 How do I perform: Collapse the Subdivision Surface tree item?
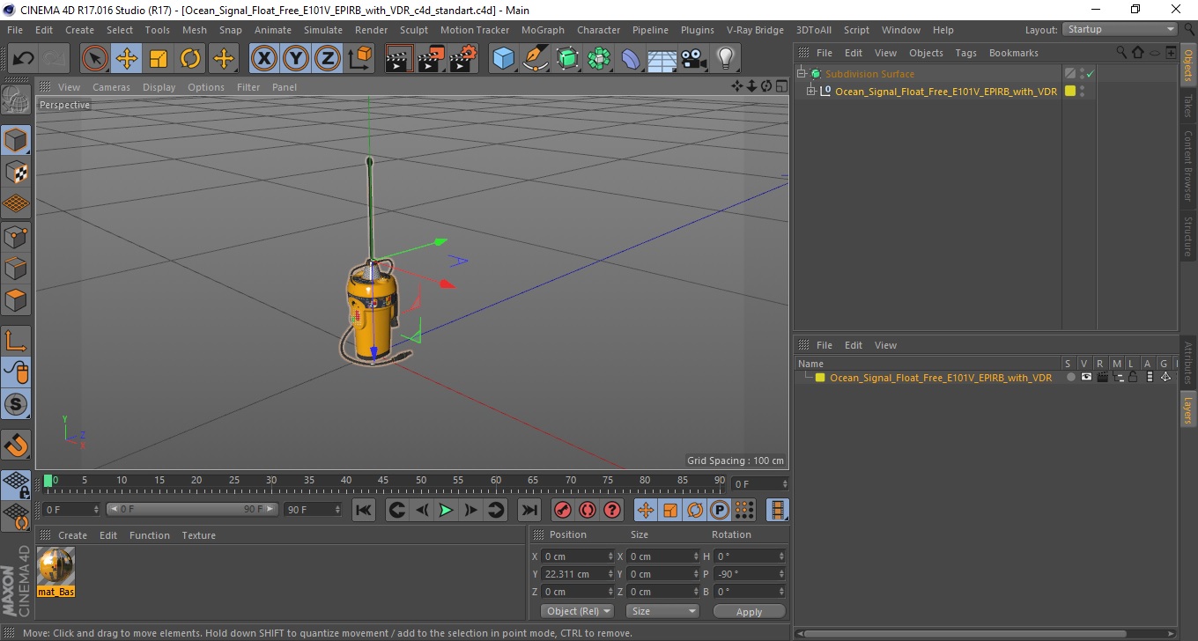[802, 74]
